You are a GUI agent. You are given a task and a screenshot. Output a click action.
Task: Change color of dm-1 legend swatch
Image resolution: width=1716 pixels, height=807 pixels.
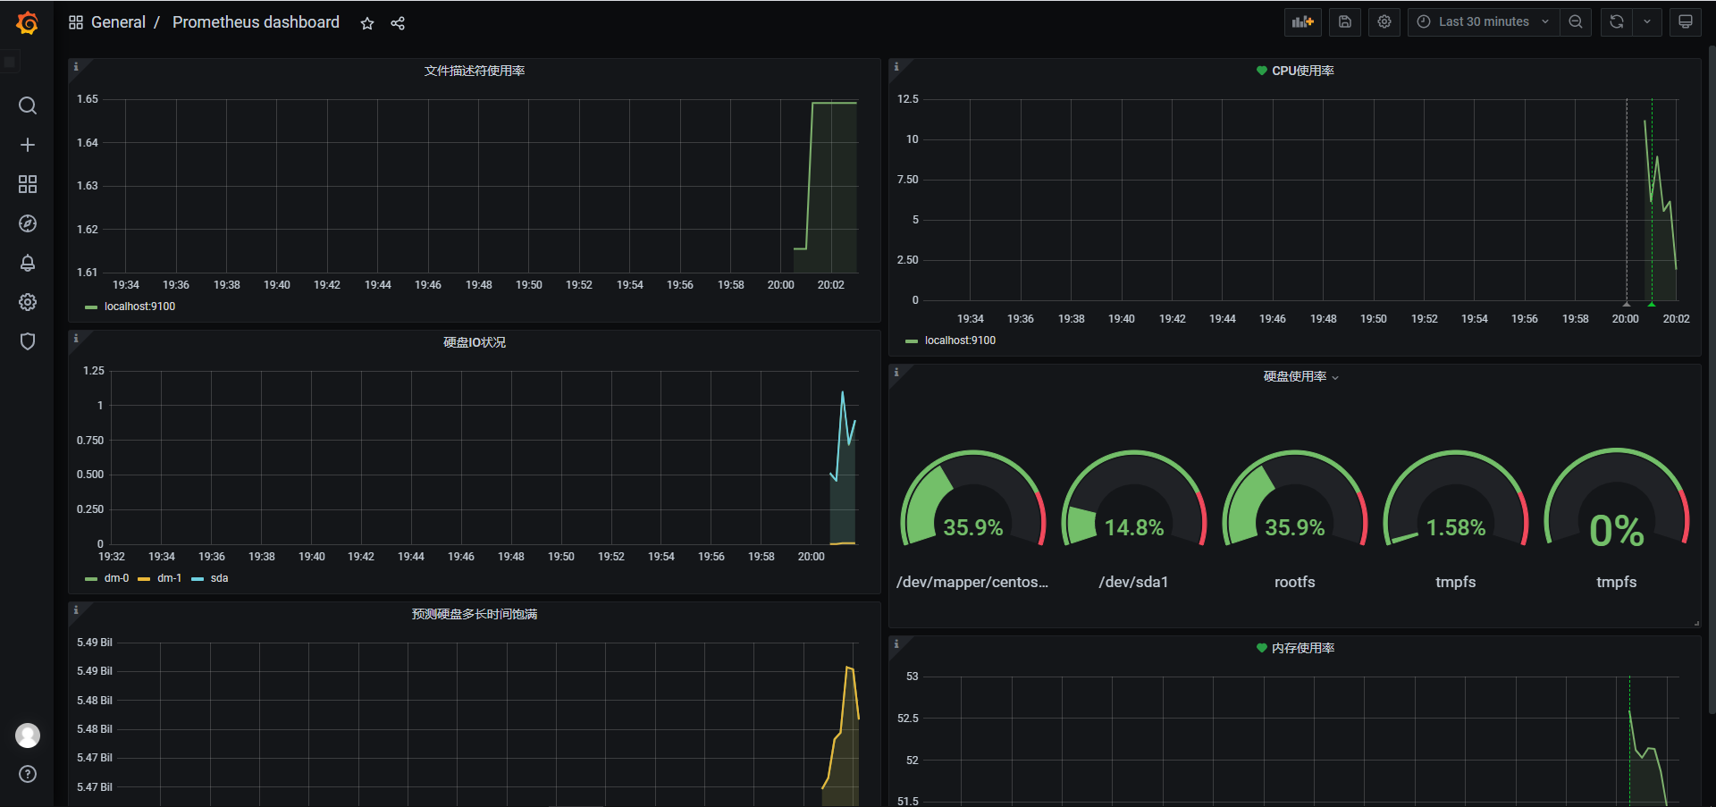(144, 579)
